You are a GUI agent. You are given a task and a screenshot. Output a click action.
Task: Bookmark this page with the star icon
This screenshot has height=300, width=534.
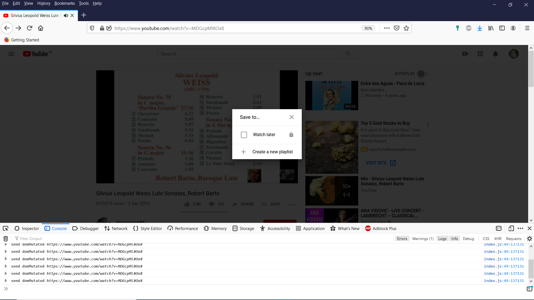tap(406, 28)
